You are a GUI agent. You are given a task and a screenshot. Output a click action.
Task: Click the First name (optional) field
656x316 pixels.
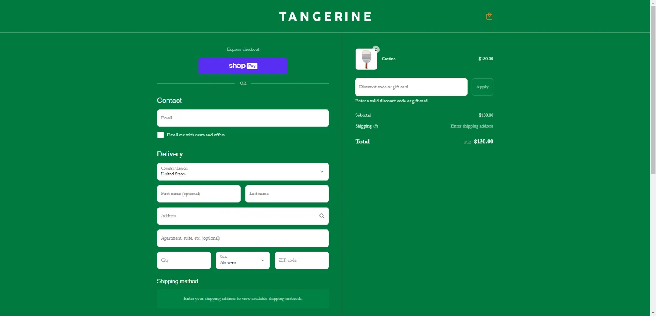pos(199,194)
